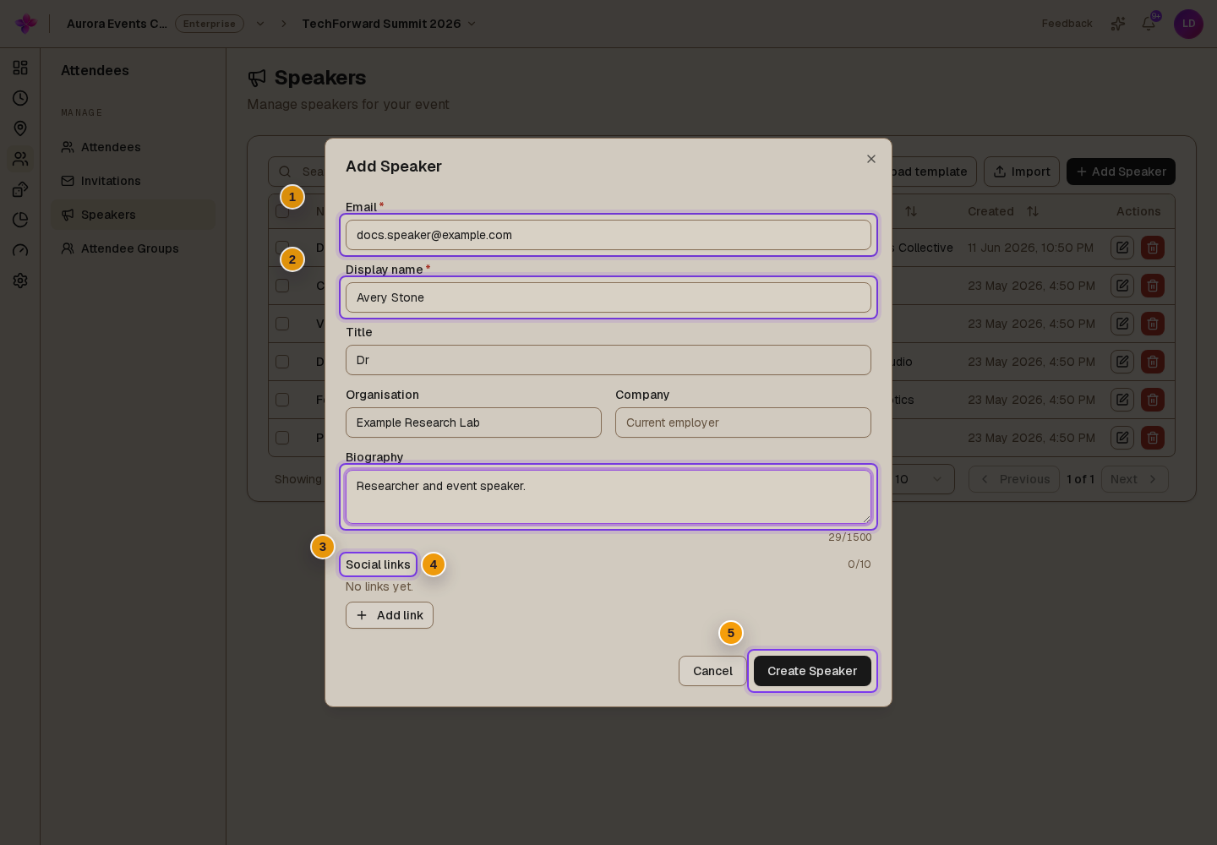This screenshot has height=845, width=1217.
Task: Open the notifications bell
Action: click(x=1149, y=24)
